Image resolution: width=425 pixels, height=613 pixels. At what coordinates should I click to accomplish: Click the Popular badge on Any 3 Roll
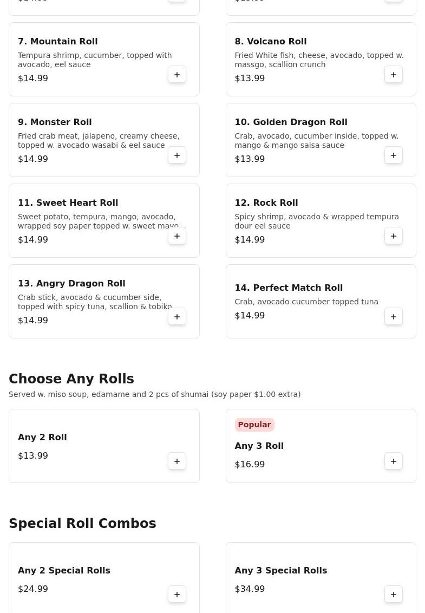coord(254,425)
